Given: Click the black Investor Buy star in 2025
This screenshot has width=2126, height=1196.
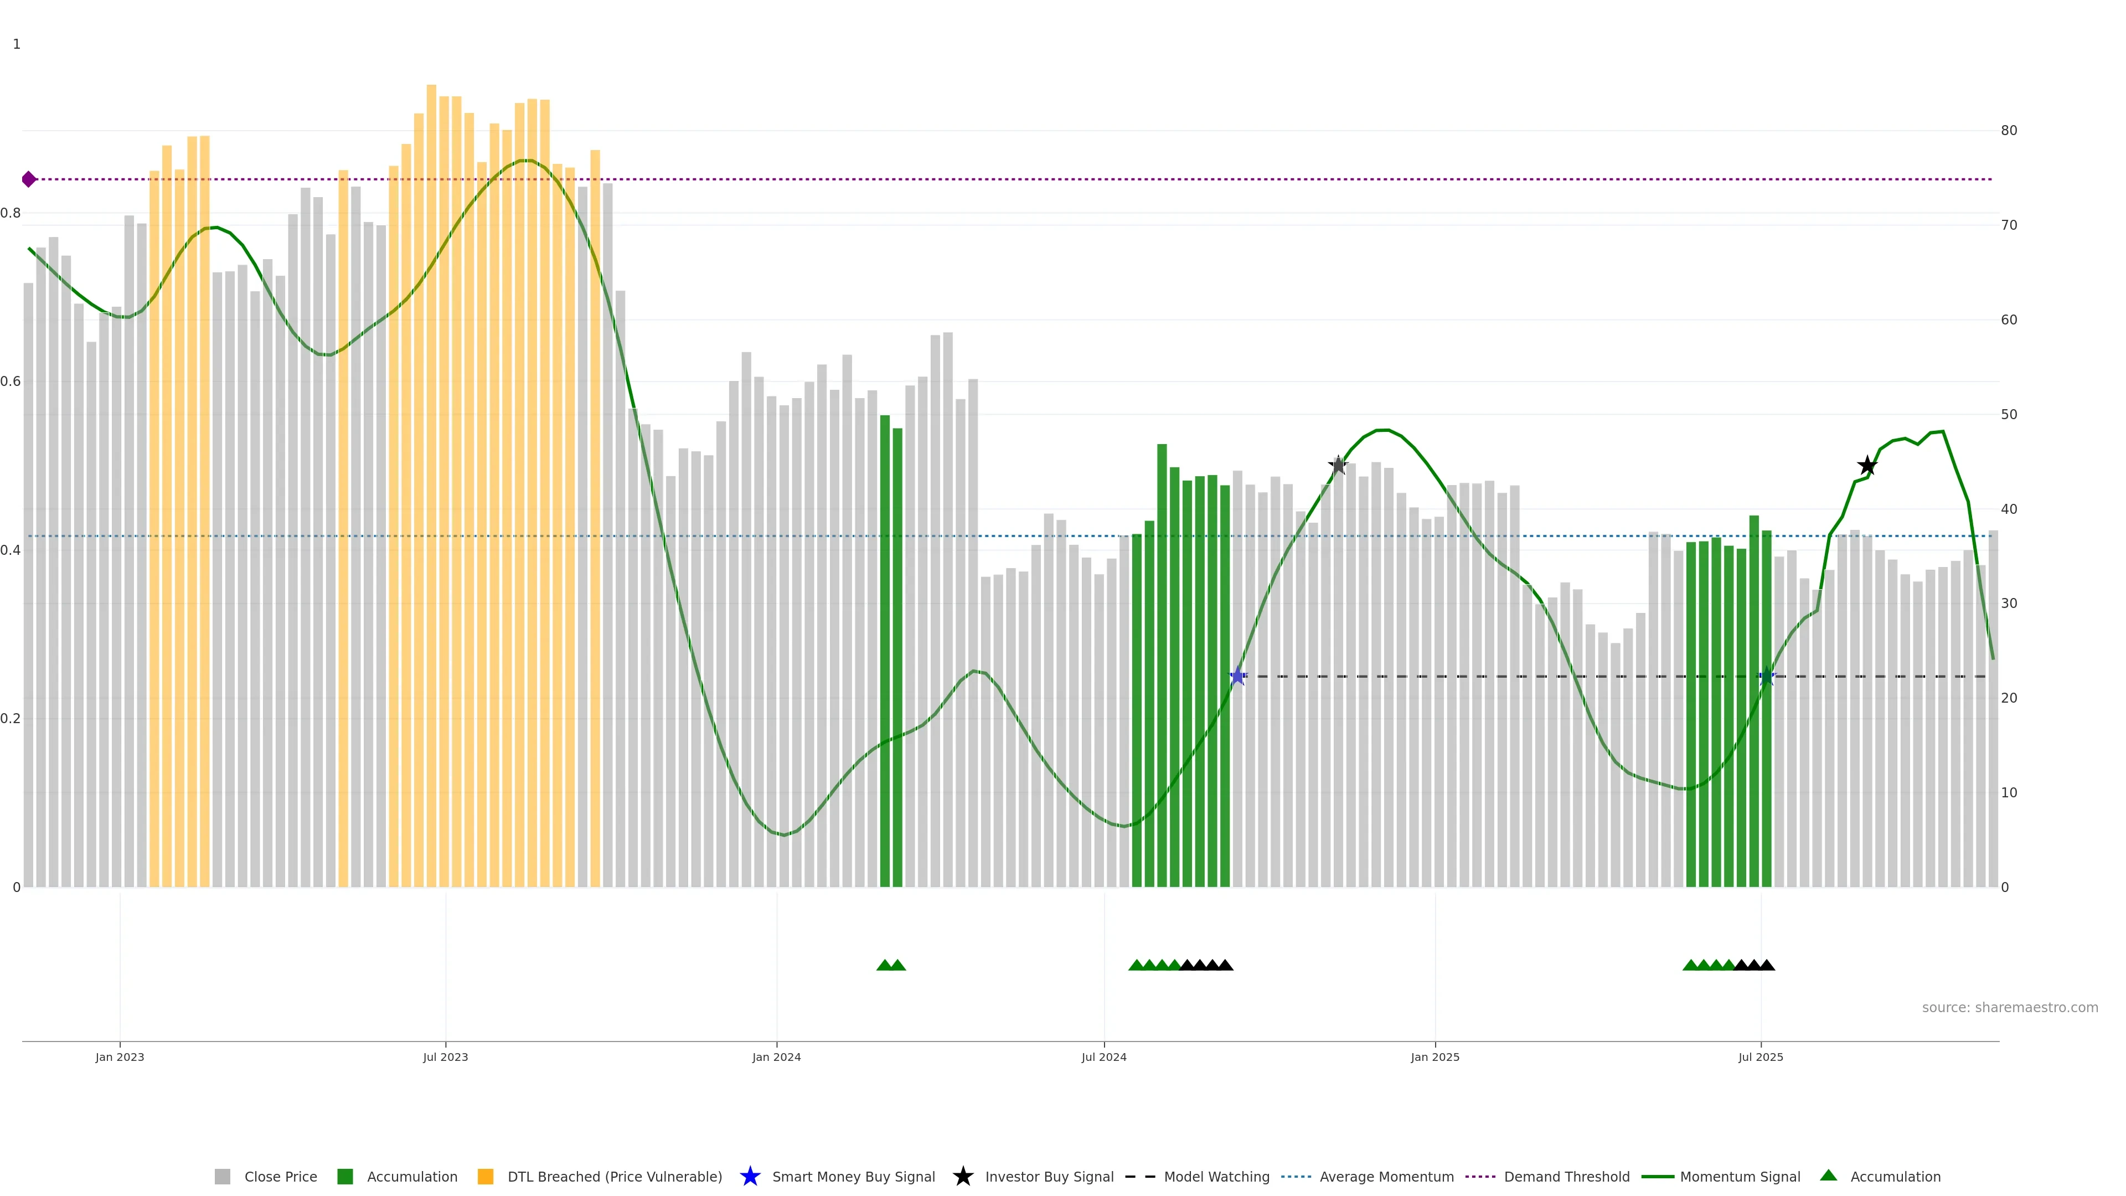Looking at the screenshot, I should [x=1867, y=466].
